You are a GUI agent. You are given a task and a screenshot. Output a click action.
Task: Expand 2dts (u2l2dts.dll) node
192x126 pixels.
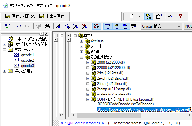[x=88, y=73]
